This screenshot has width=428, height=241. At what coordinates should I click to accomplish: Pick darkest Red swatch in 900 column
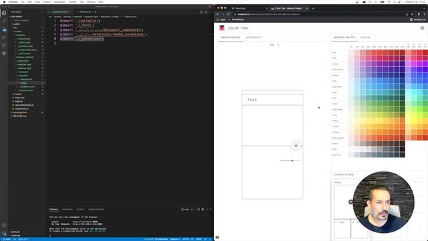(403, 52)
